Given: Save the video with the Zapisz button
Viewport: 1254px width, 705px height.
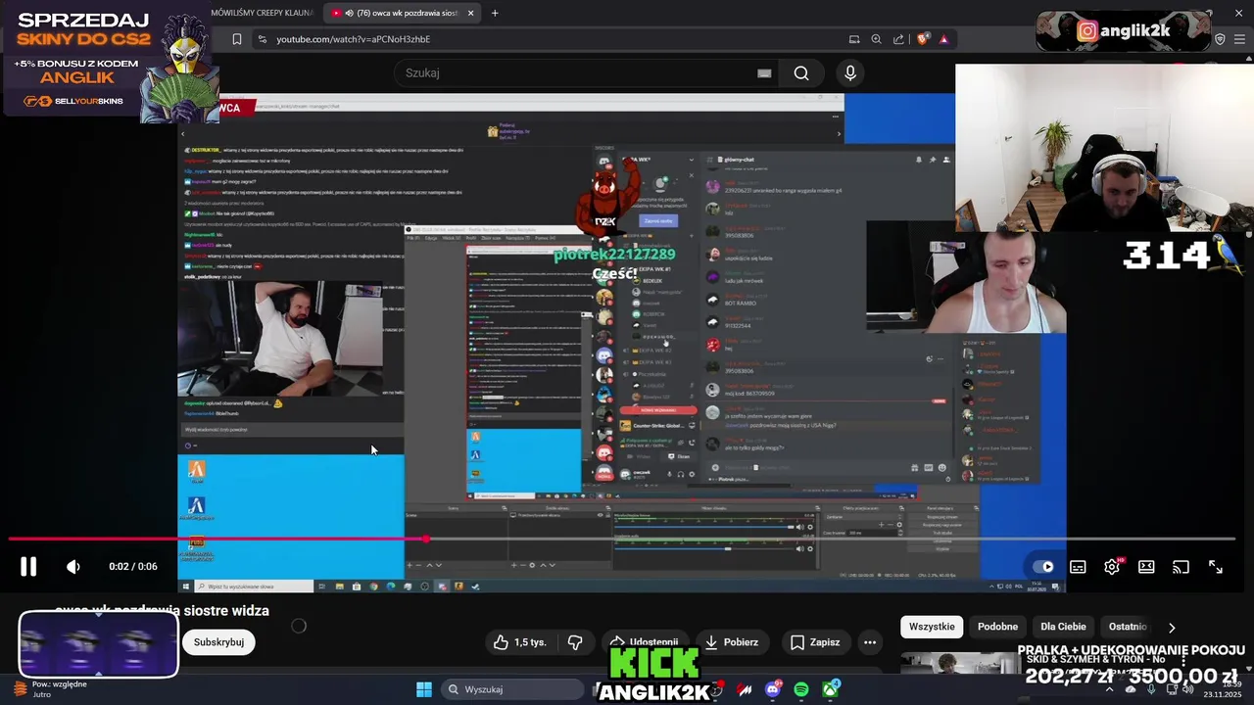Looking at the screenshot, I should (x=814, y=642).
